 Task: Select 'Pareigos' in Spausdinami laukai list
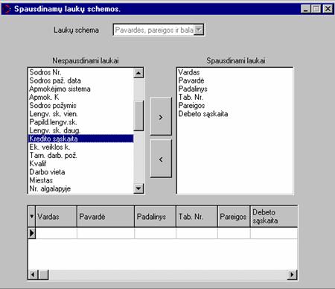pyautogui.click(x=234, y=106)
